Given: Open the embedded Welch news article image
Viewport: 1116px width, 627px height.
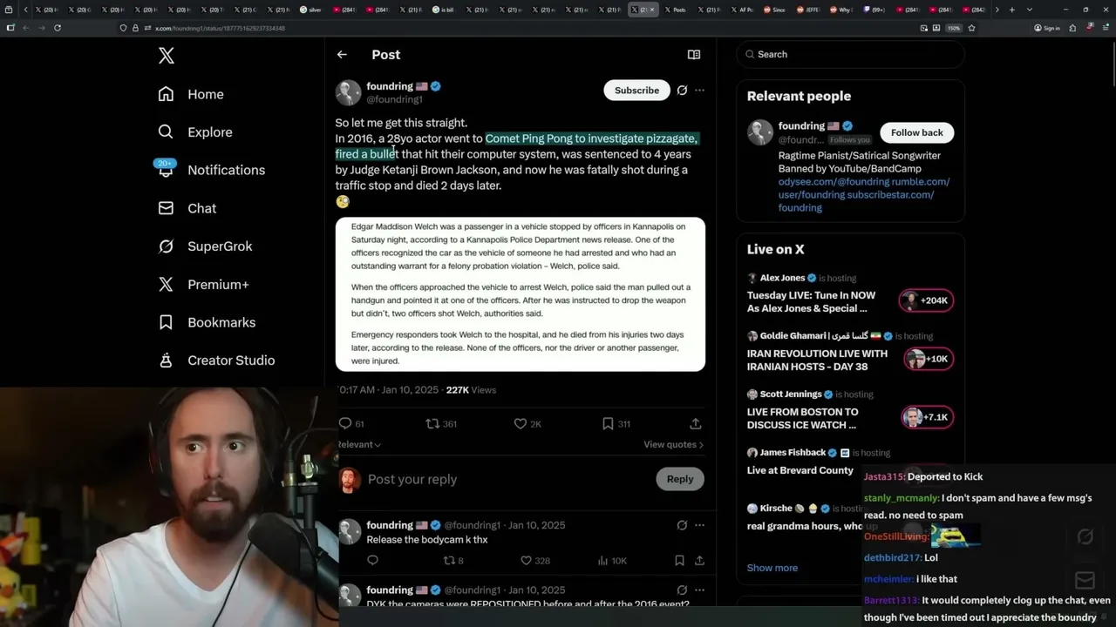Looking at the screenshot, I should 521,294.
